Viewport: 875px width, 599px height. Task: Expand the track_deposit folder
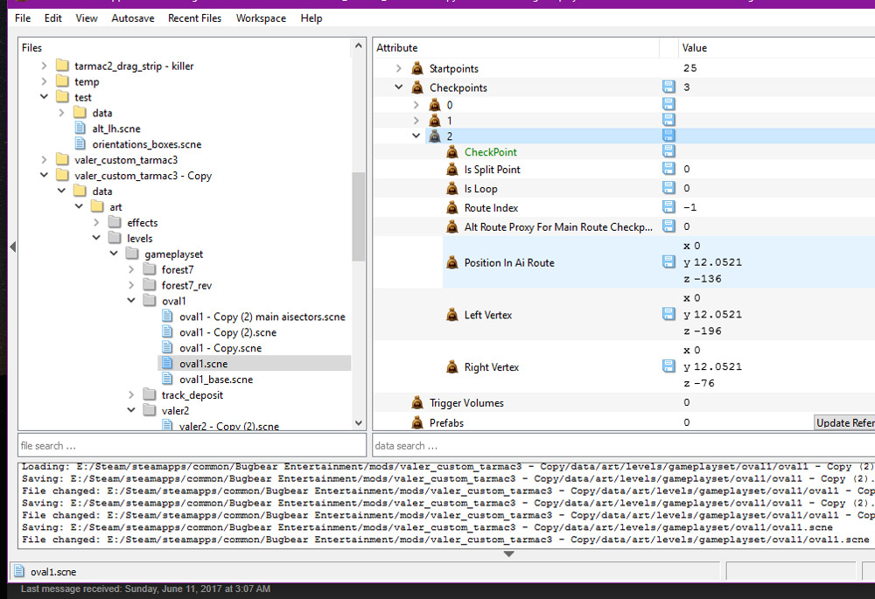pyautogui.click(x=131, y=395)
